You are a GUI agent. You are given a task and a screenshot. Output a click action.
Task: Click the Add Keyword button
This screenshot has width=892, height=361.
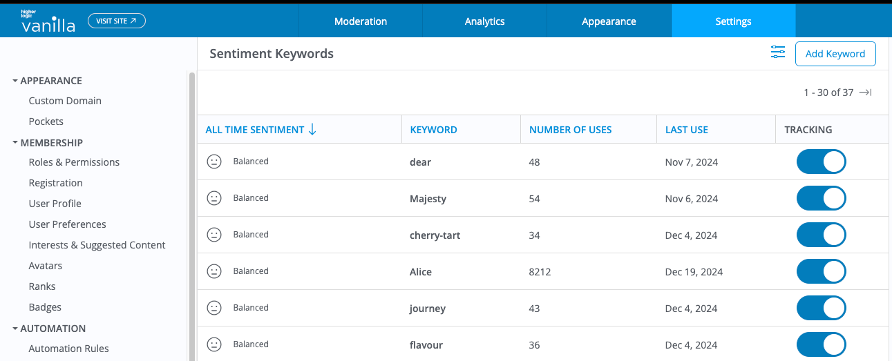pyautogui.click(x=835, y=54)
